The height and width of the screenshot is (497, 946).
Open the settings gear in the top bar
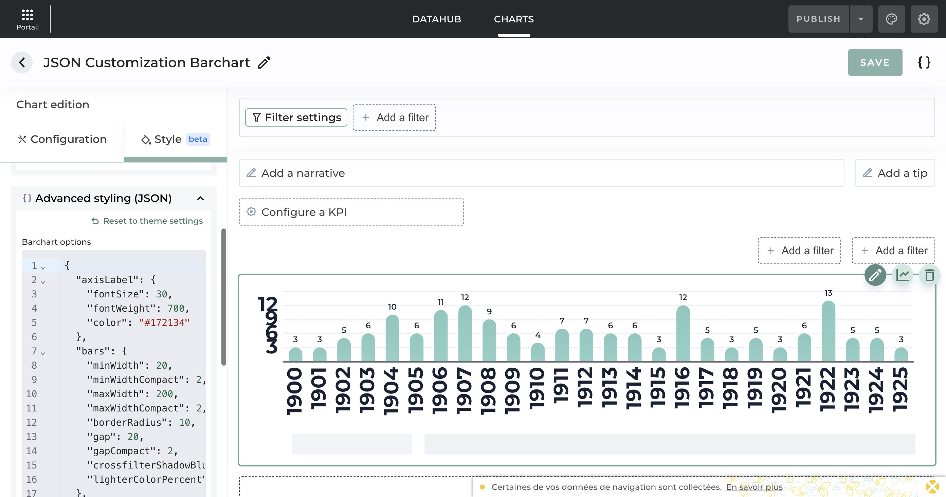924,19
